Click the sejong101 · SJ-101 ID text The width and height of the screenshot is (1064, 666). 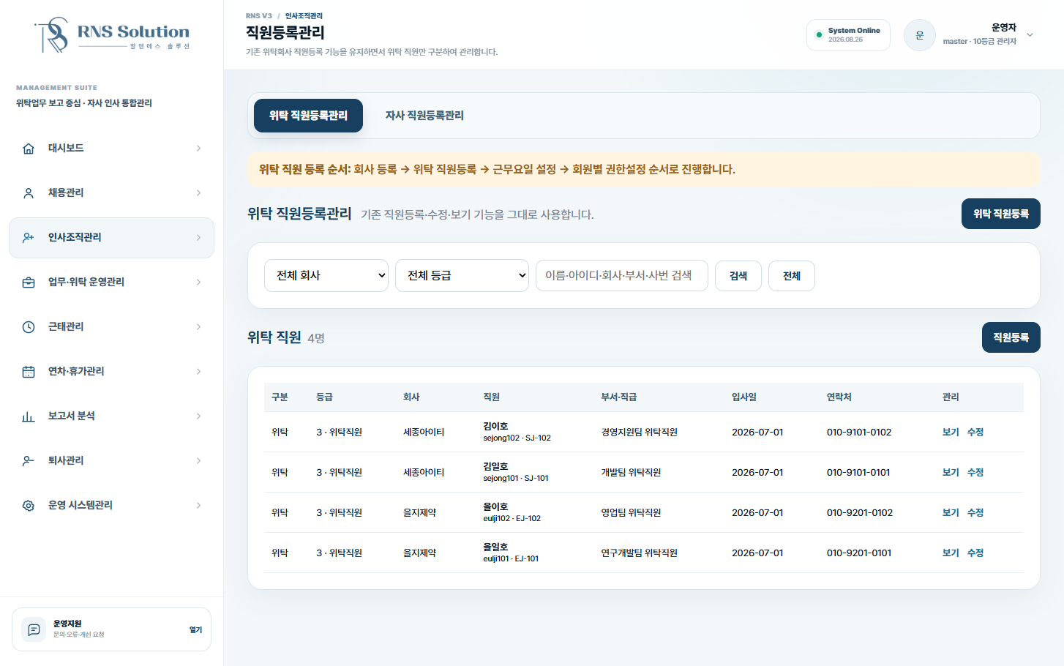click(x=516, y=479)
